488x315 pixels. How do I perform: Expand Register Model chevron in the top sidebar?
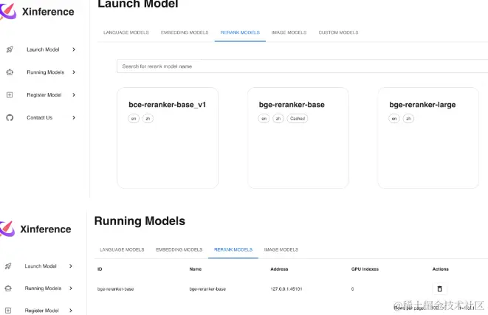click(74, 95)
